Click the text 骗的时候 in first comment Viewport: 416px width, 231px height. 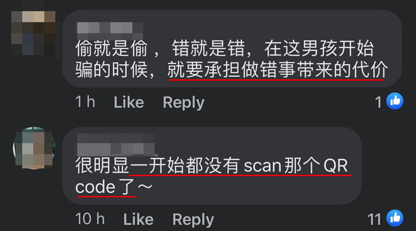click(111, 70)
